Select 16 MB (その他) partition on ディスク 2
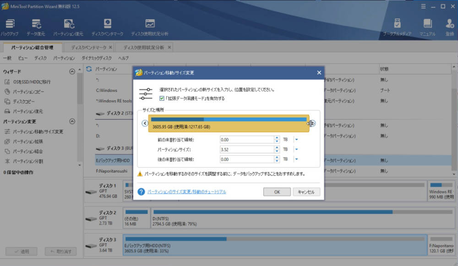 pos(136,218)
